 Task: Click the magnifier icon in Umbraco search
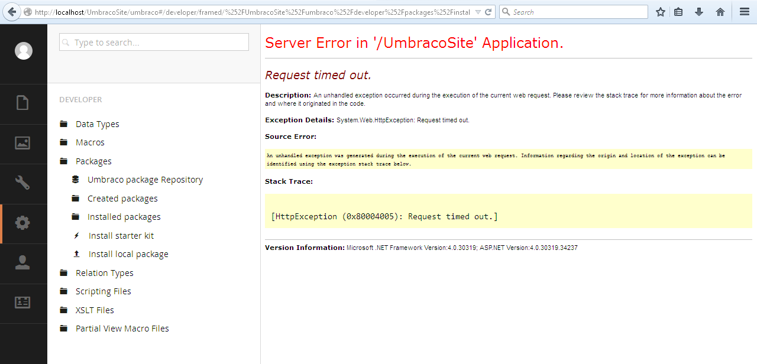pos(66,43)
